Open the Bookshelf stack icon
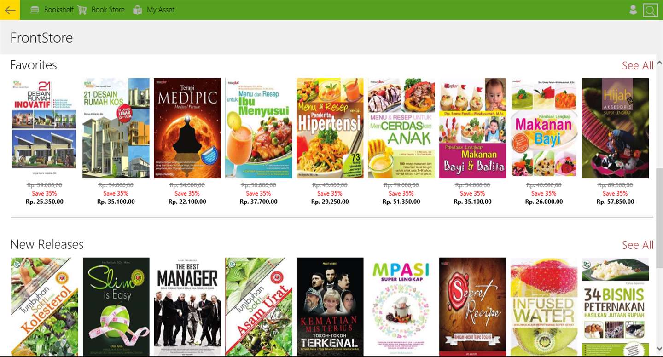This screenshot has height=357, width=663. [x=35, y=10]
